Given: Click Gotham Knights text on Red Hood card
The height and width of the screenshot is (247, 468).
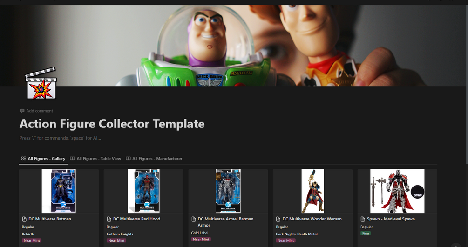Looking at the screenshot, I should (120, 234).
